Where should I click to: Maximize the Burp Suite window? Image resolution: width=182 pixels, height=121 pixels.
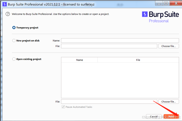pyautogui.click(x=166, y=3)
